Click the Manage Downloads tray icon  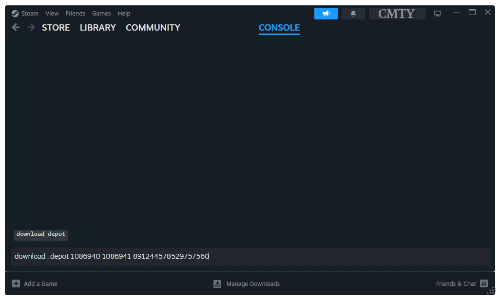tap(217, 284)
